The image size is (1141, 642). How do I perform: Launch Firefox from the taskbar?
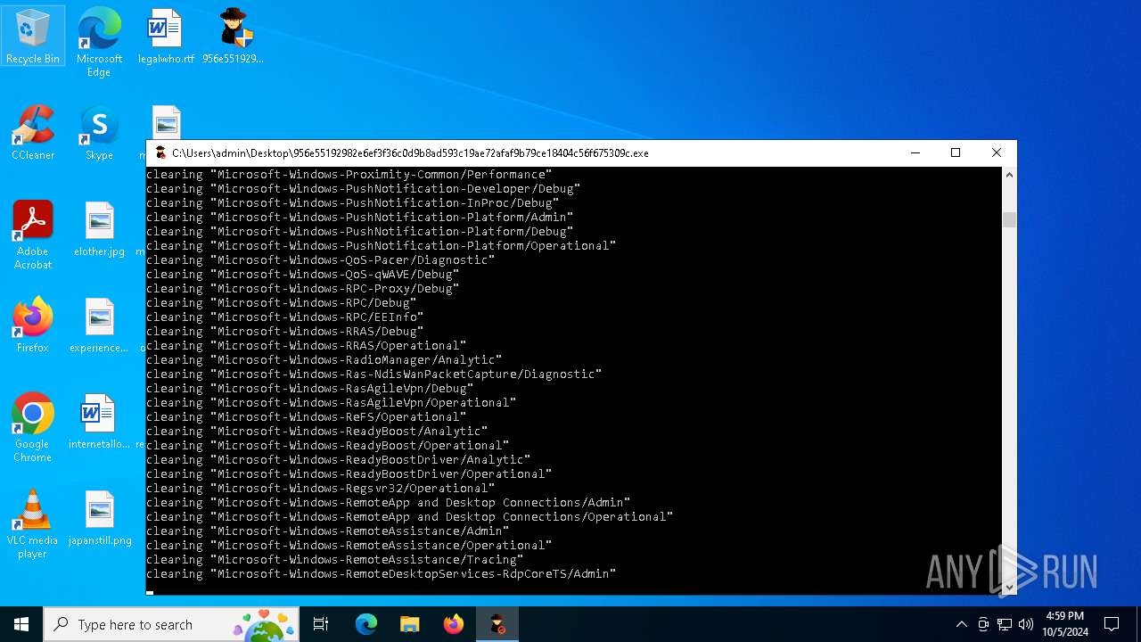[x=454, y=624]
